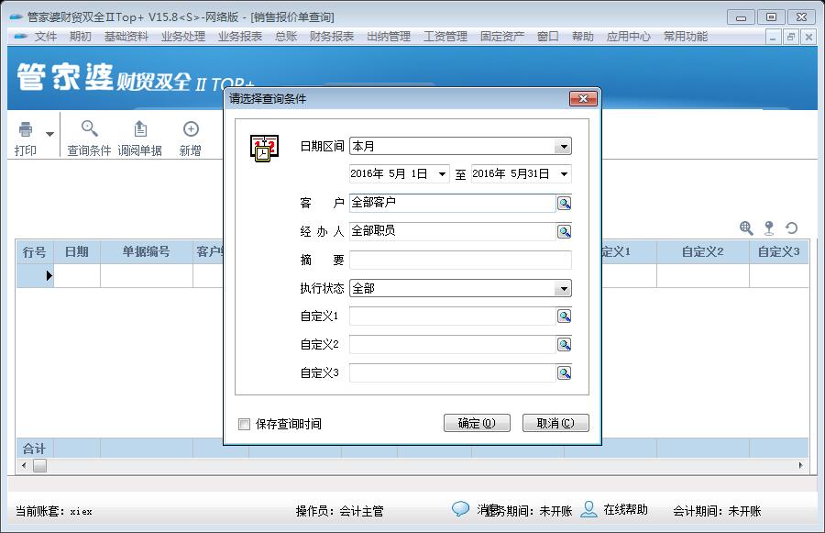Click the Print (打印) toolbar icon

pos(26,129)
